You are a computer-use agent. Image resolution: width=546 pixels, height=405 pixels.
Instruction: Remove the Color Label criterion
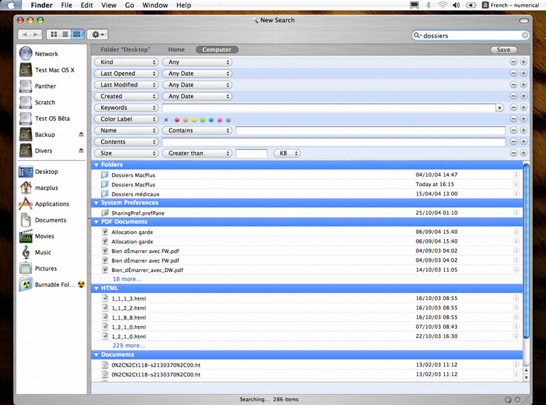coord(513,119)
